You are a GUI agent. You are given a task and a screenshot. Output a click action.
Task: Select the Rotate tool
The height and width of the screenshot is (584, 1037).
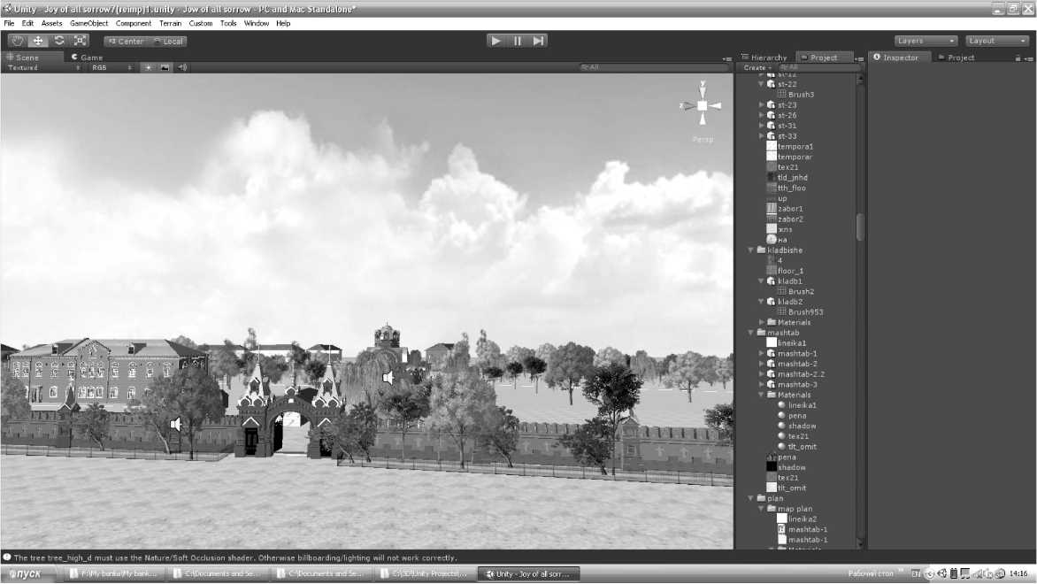pos(59,41)
